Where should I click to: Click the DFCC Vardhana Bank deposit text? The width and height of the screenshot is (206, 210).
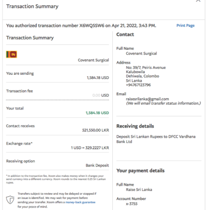coord(156,139)
